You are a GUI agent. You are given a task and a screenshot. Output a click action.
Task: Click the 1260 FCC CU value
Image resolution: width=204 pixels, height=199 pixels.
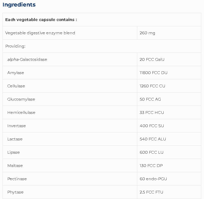152,86
